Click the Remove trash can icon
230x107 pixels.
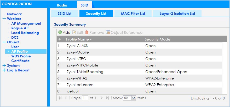(x=87, y=32)
